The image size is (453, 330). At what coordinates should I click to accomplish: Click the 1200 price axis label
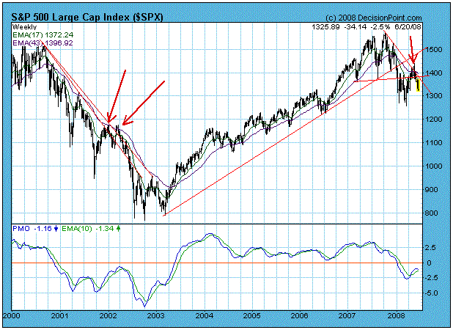434,120
